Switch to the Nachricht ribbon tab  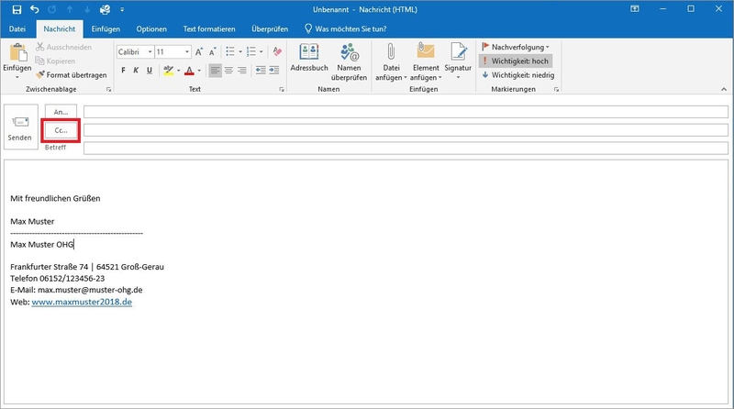pyautogui.click(x=60, y=29)
